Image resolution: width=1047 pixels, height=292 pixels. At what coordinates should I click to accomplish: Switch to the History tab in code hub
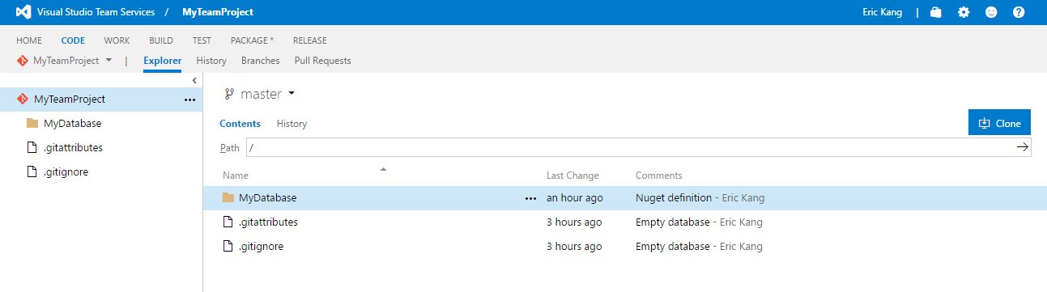(x=211, y=61)
